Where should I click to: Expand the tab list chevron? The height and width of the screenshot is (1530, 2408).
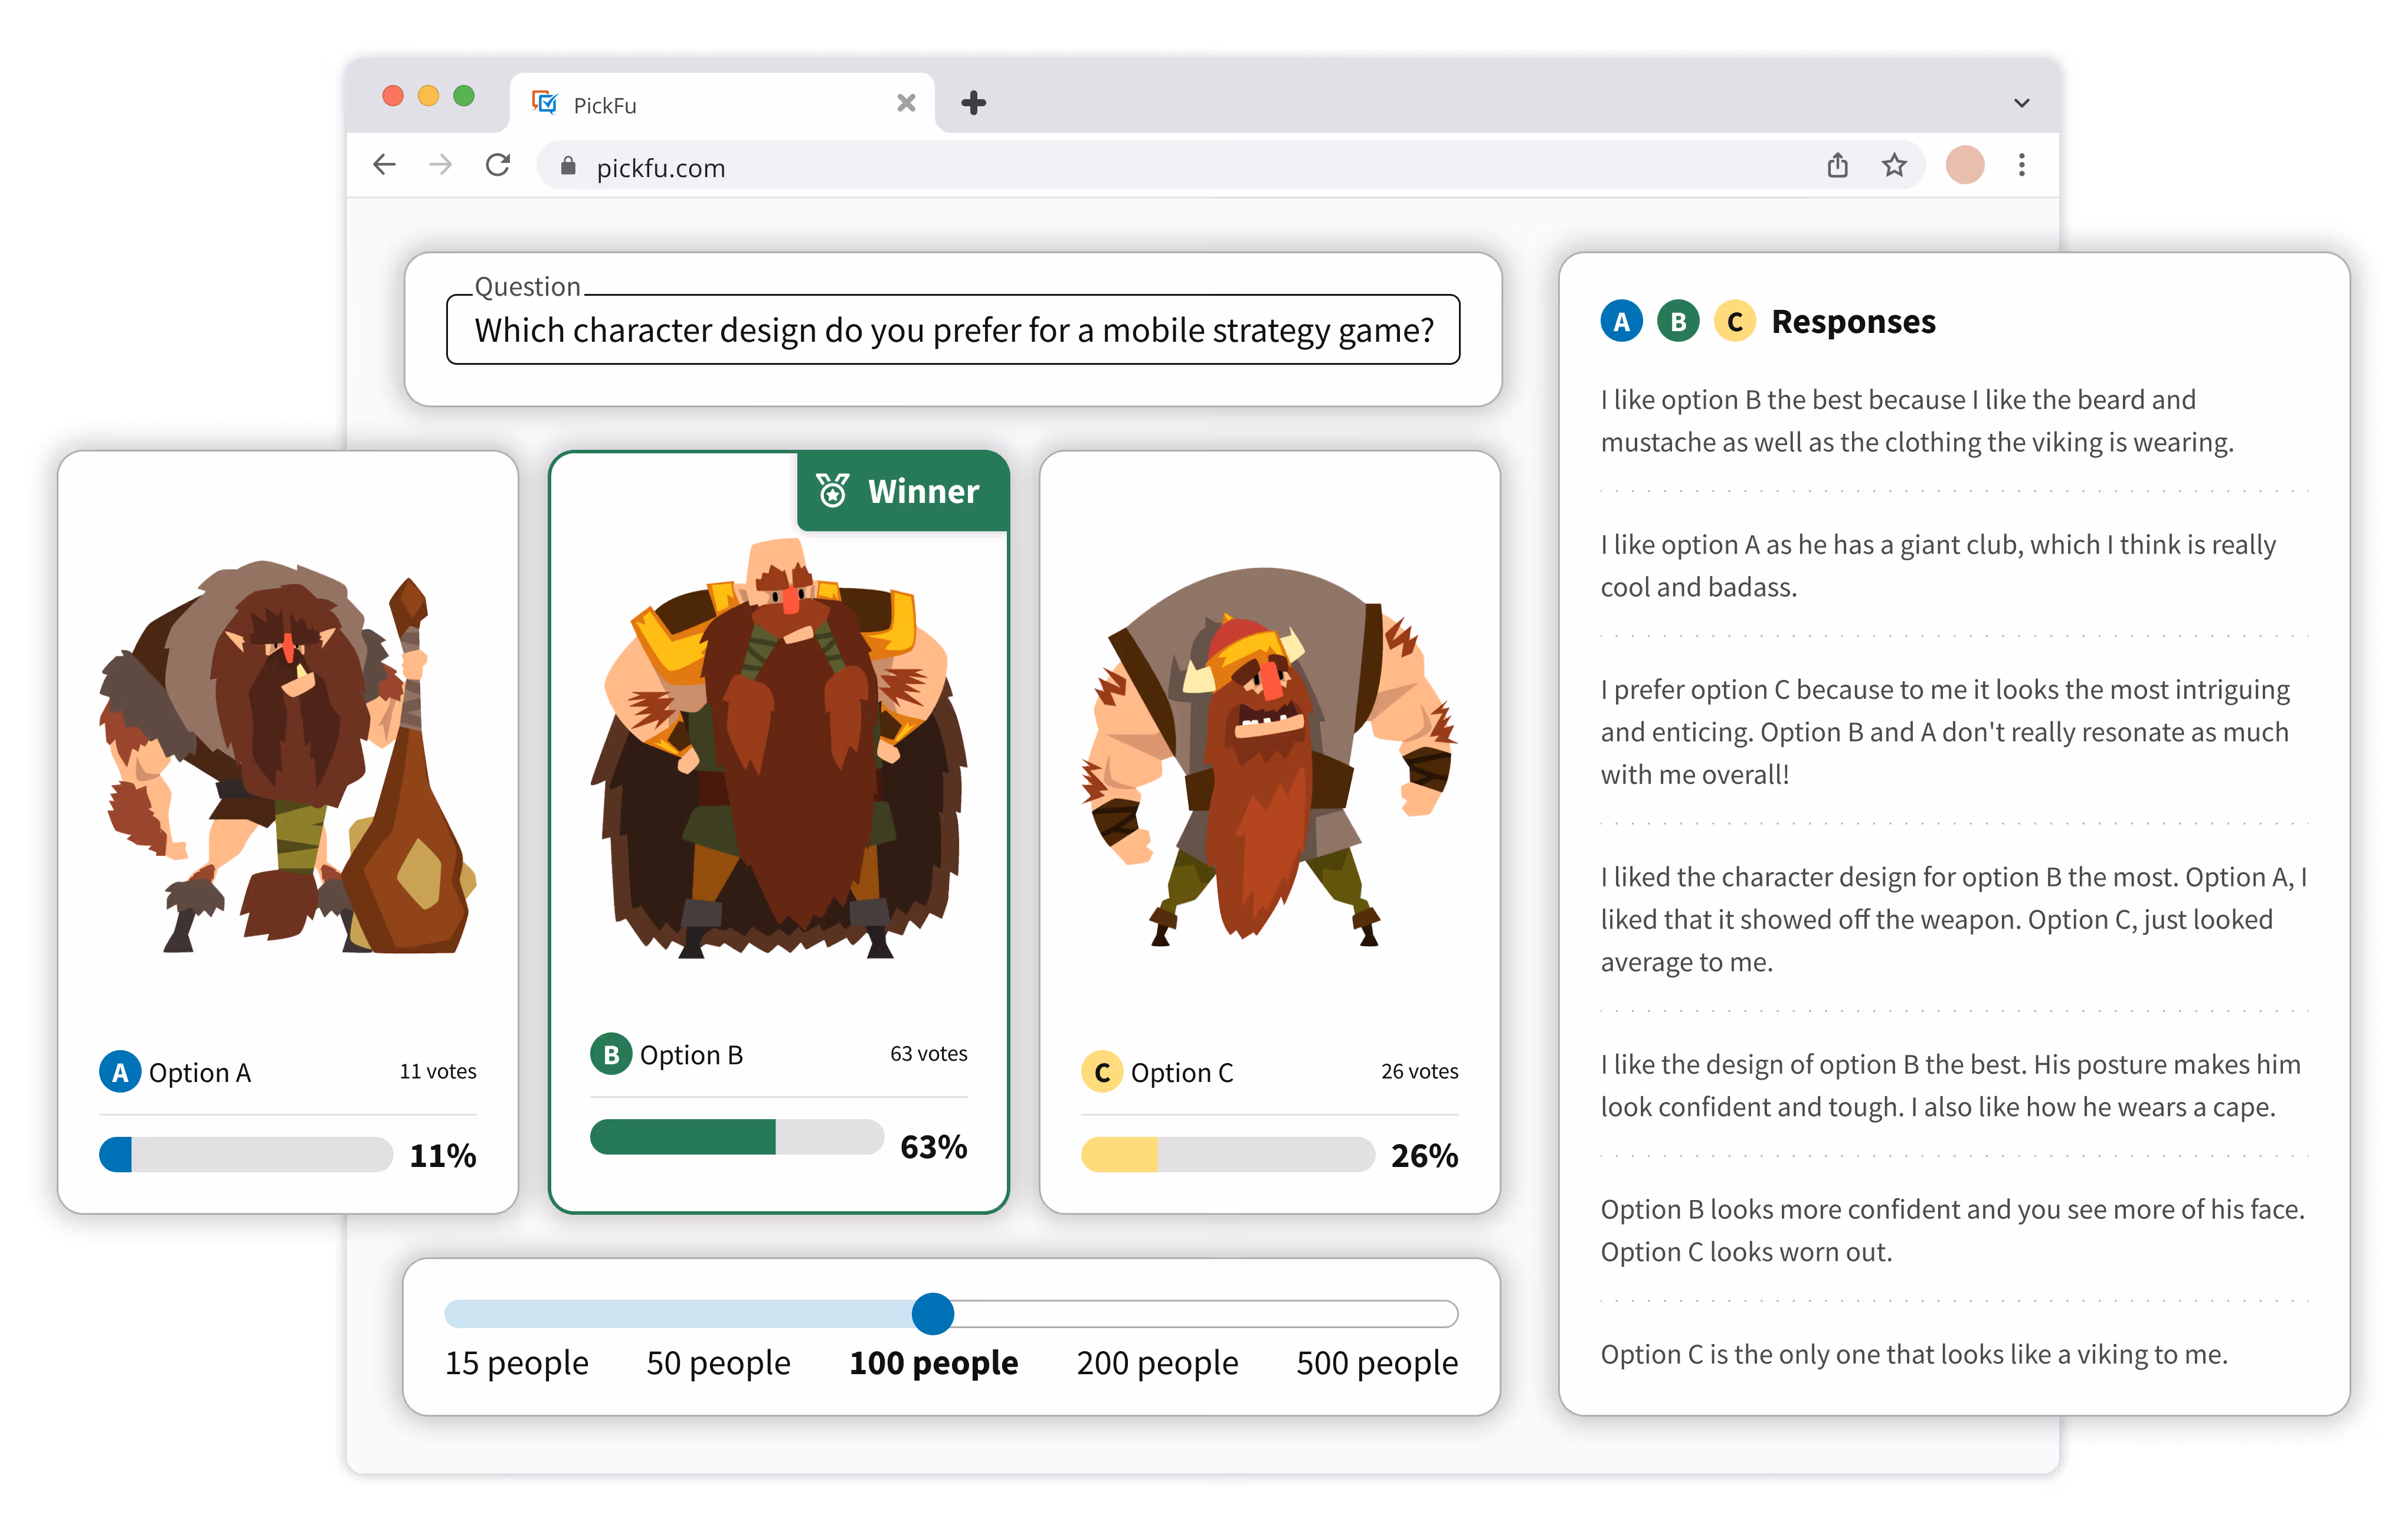(x=2021, y=103)
